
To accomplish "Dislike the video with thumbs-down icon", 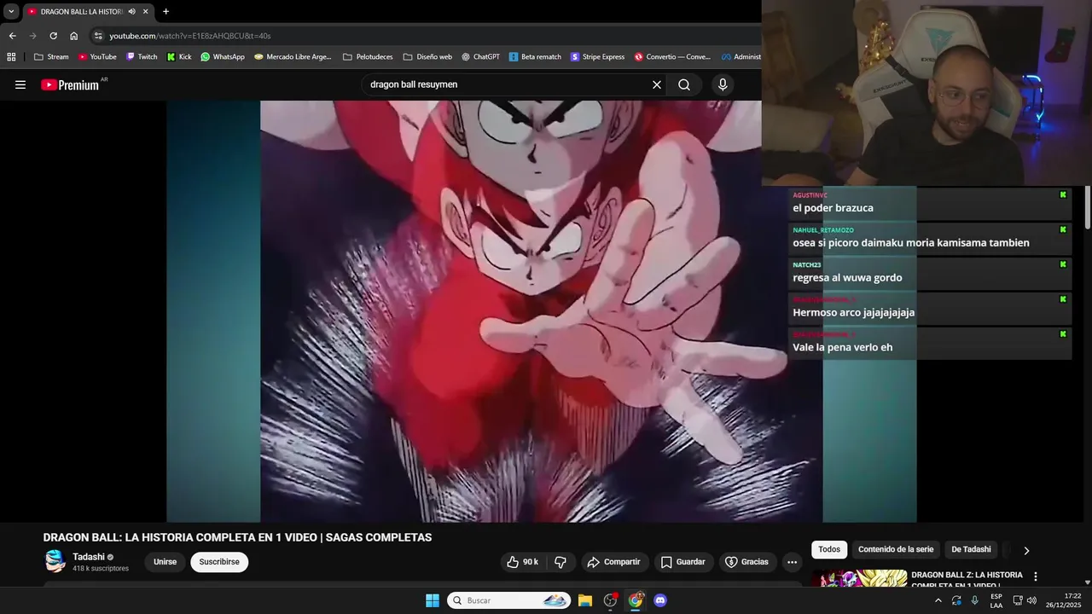I will (561, 562).
